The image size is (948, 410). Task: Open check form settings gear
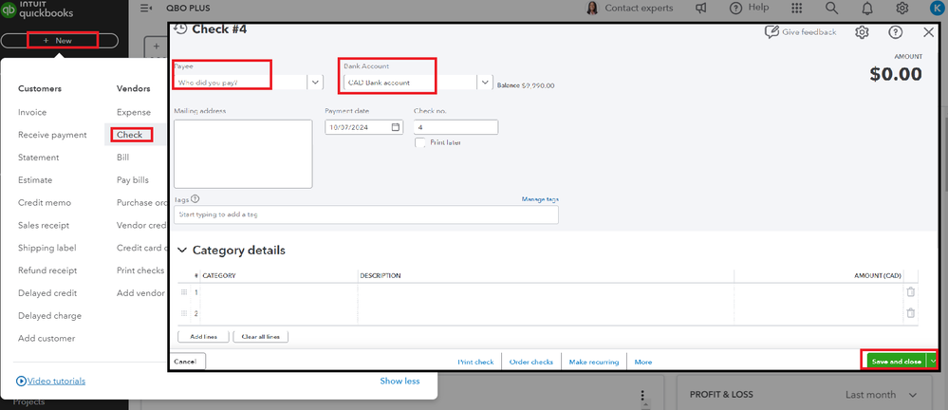(863, 32)
